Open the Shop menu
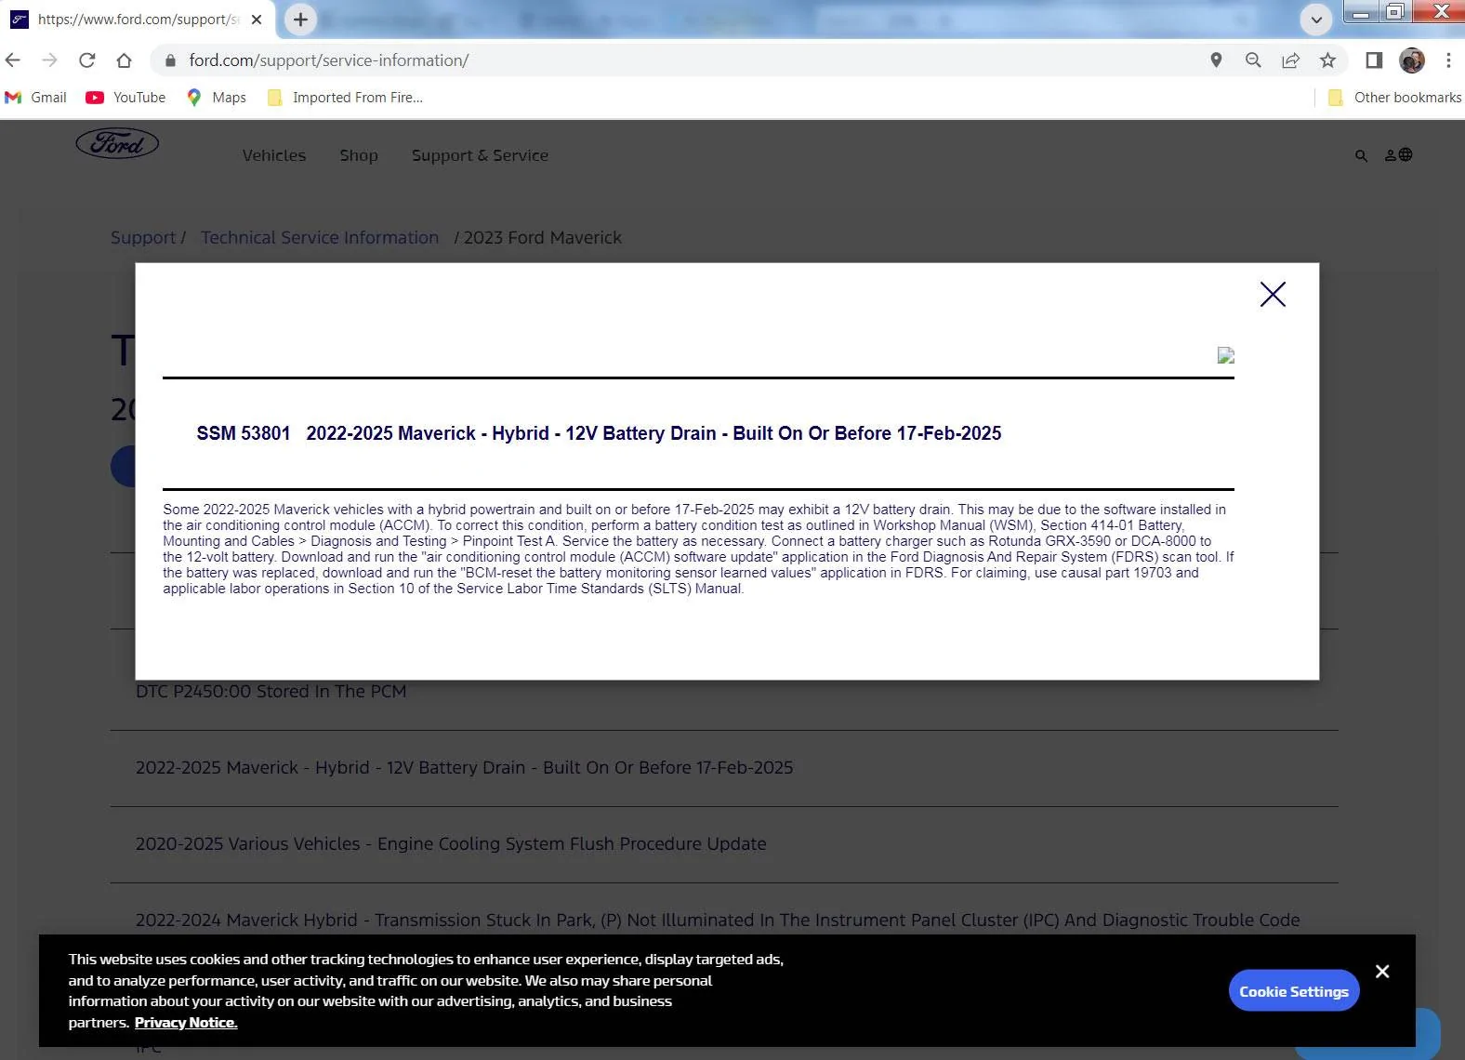Viewport: 1465px width, 1060px height. (x=359, y=155)
